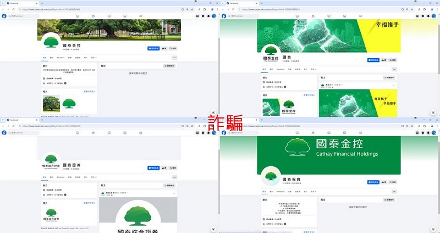
Task: Open the menu grid in the 國泰金控 tree-photo window
Action: pos(197,16)
